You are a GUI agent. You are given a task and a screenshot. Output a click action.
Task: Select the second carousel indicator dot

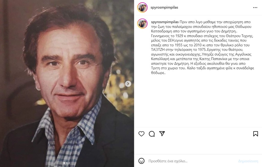click(67, 163)
